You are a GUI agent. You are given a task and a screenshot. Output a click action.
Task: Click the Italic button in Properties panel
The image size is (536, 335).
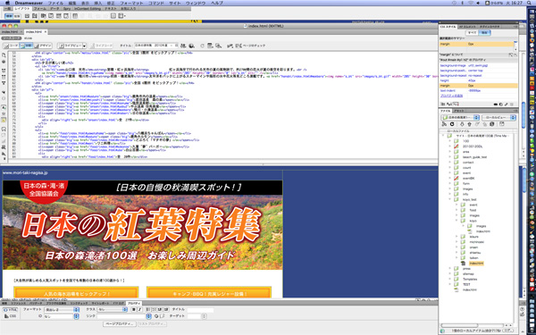point(139,309)
